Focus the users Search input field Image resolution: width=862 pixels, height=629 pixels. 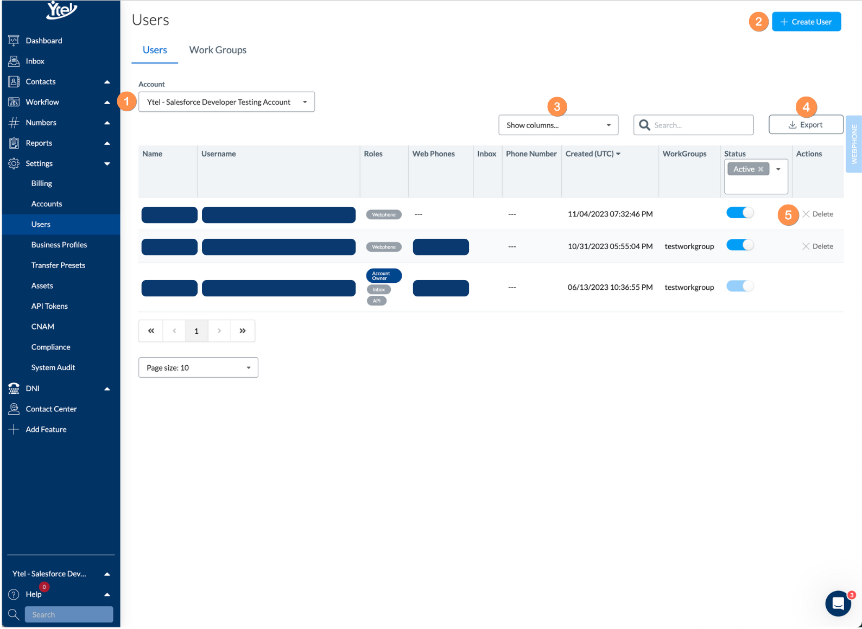click(x=693, y=125)
